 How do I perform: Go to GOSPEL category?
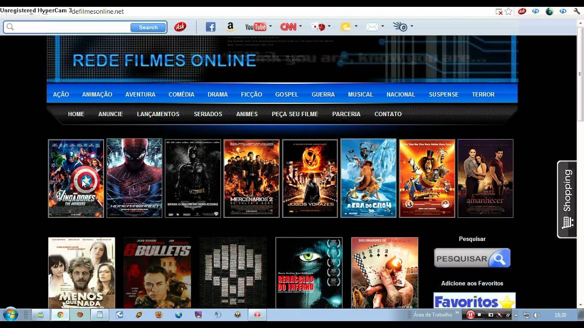[287, 94]
